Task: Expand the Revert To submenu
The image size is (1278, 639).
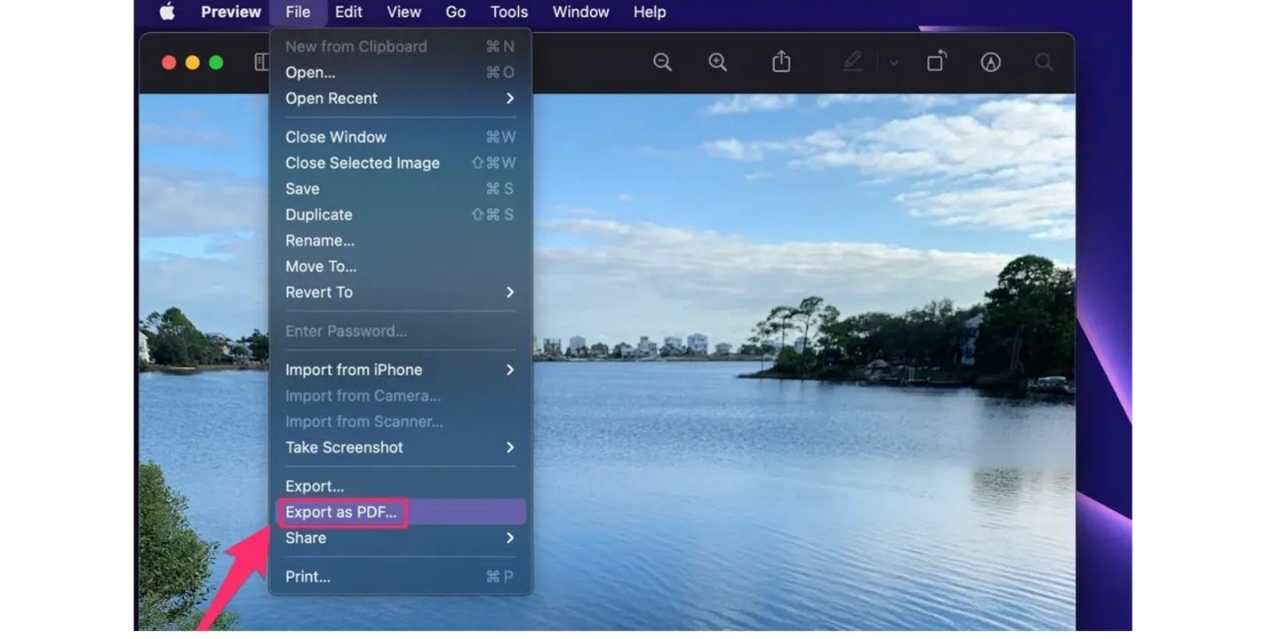Action: (x=399, y=292)
